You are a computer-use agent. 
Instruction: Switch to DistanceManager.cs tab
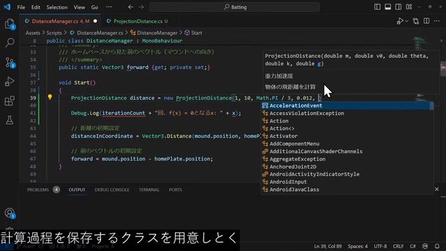click(61, 21)
